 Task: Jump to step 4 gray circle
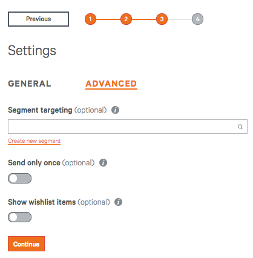click(x=197, y=19)
